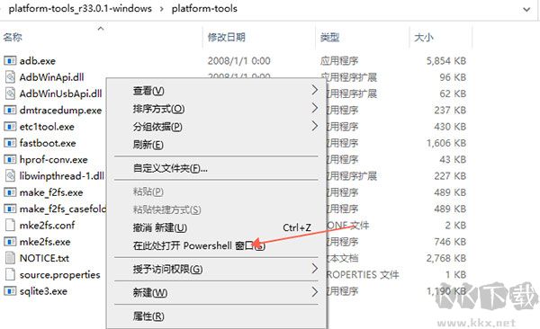540x329 pixels.
Task: Click the AdbWinApi.dll file icon
Action: pos(10,77)
